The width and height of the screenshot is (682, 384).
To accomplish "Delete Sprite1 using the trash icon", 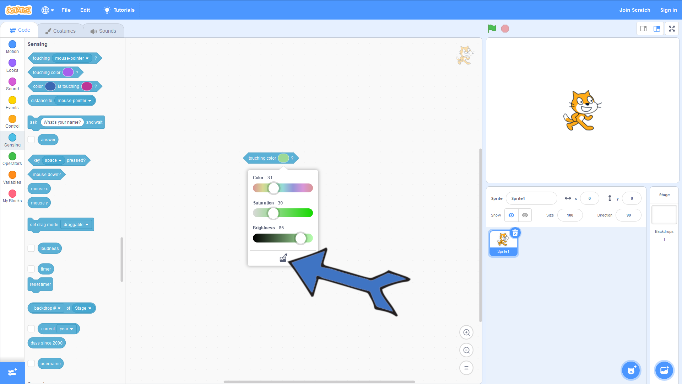I will [x=515, y=233].
